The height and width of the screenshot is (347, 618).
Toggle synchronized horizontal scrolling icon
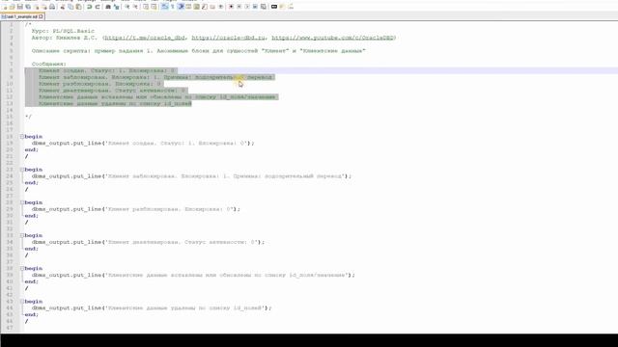(154, 7)
